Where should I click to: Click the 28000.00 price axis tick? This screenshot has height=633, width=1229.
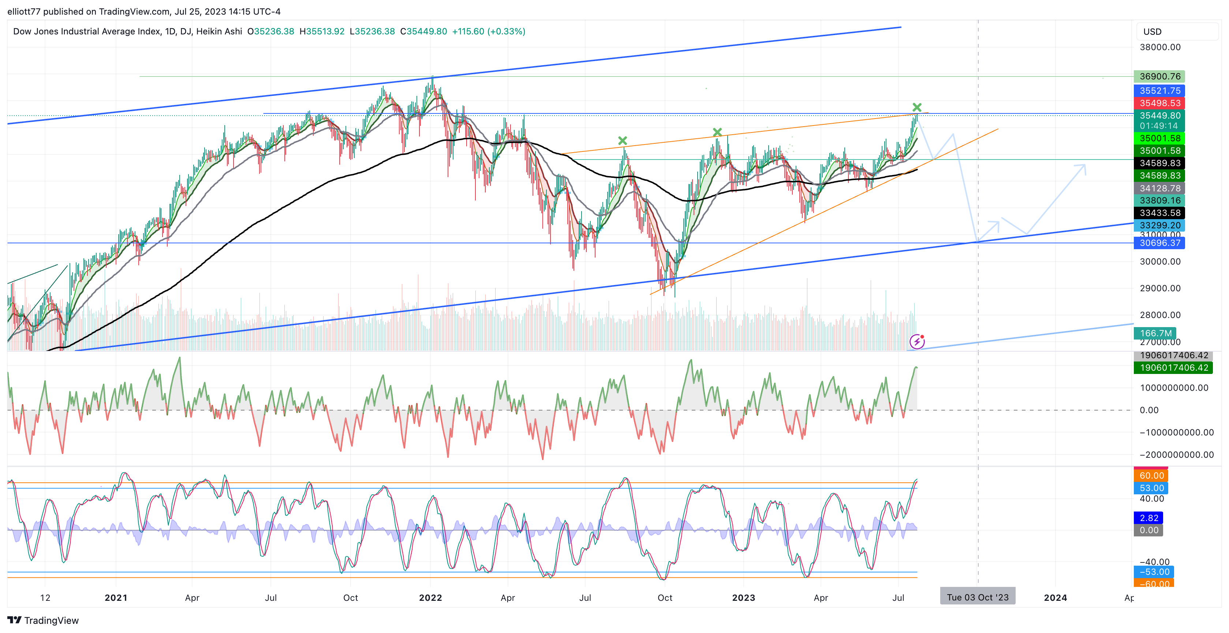point(1160,315)
